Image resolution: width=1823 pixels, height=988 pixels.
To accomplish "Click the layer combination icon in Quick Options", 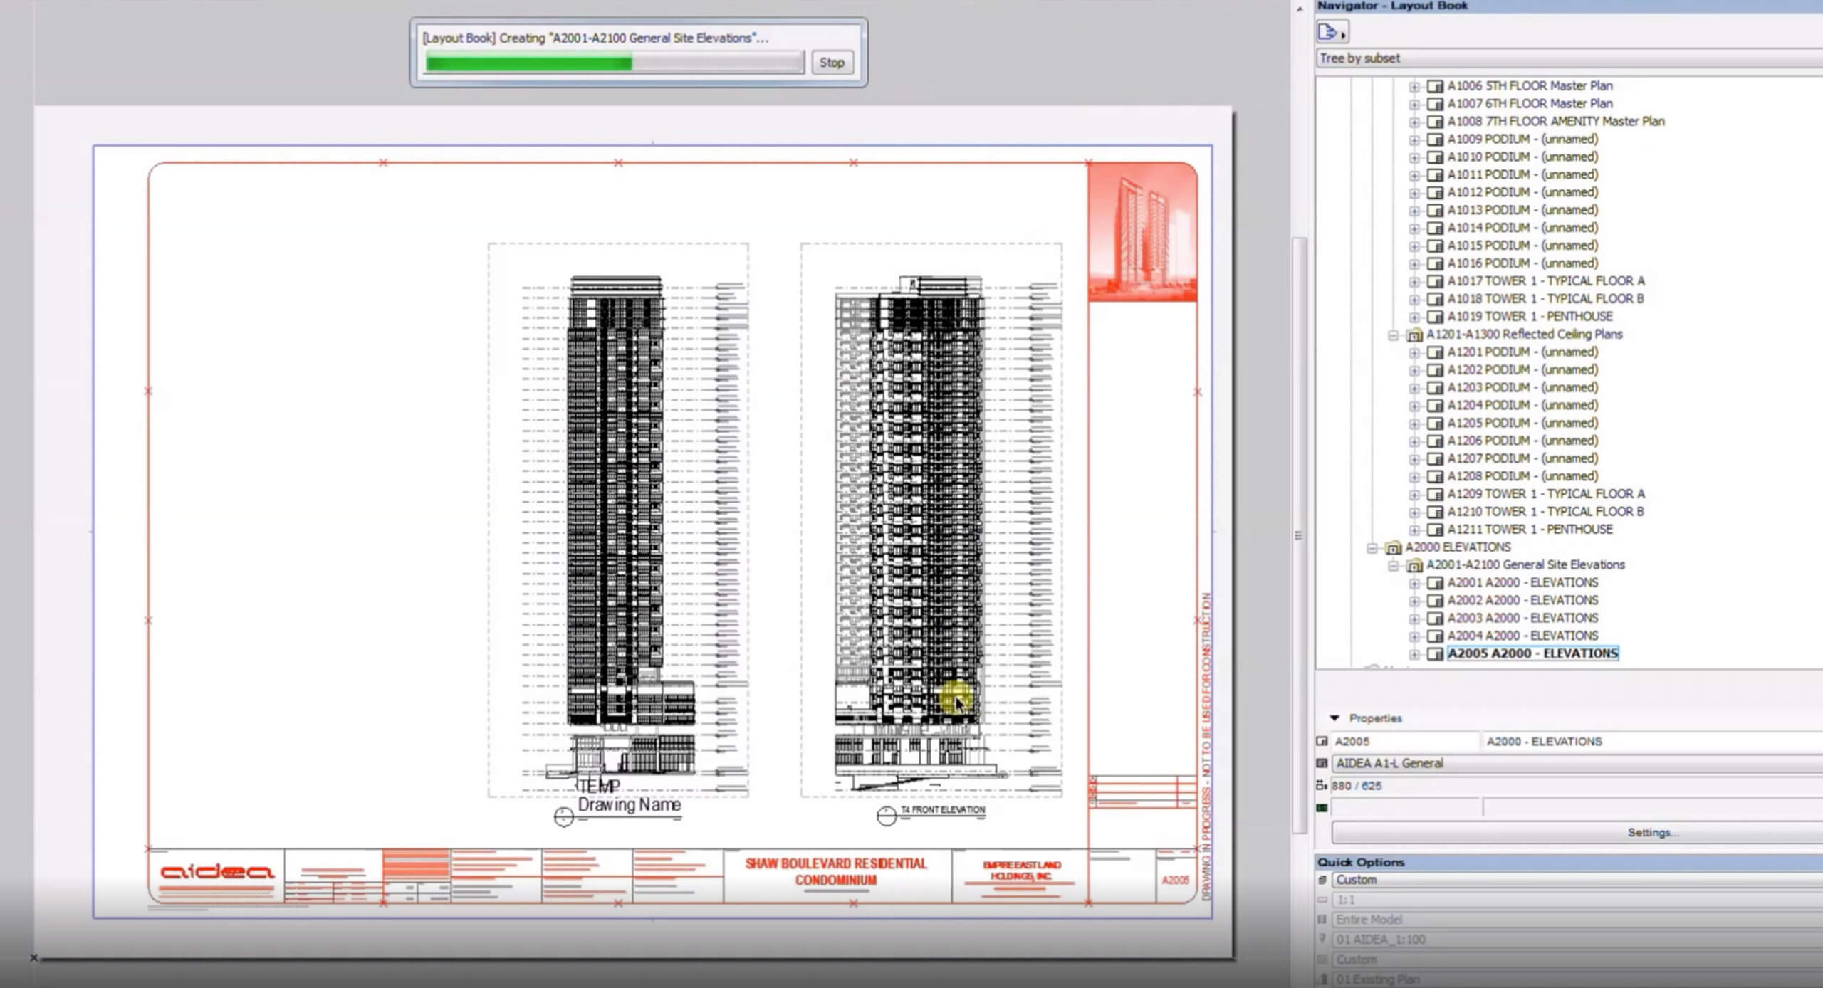I will click(1322, 880).
